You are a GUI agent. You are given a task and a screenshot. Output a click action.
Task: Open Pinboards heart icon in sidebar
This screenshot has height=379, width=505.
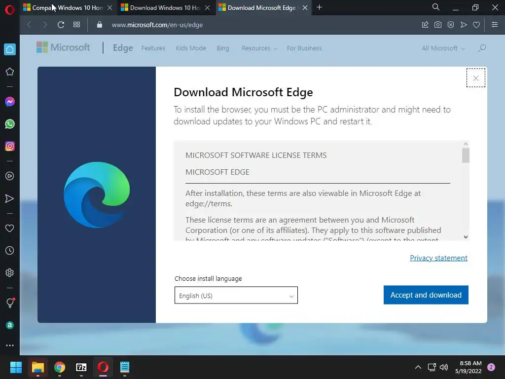click(10, 228)
